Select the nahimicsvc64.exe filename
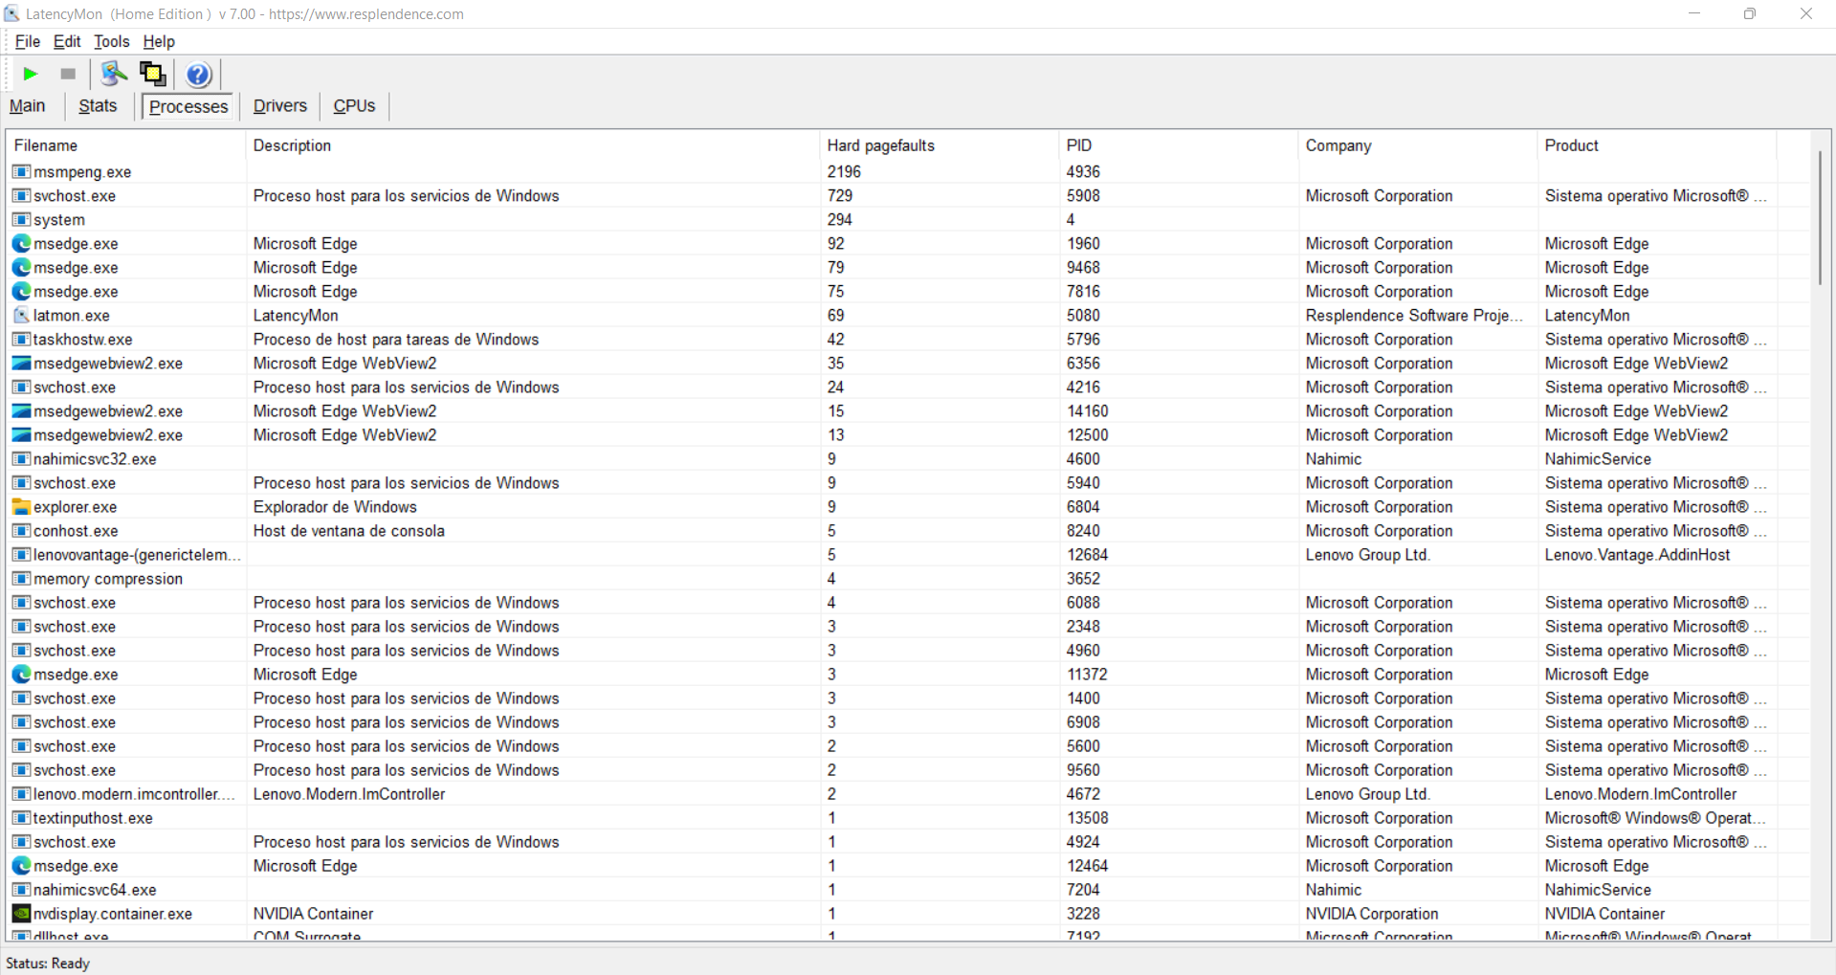Screen dimensions: 1836x975 [95, 890]
